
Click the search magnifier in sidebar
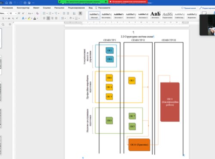point(3,24)
